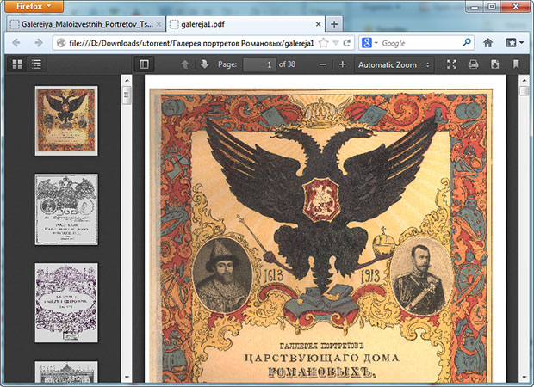
Task: Reload the current page
Action: coord(347,43)
